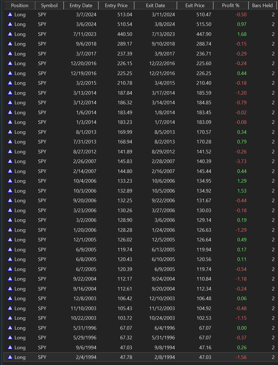Sort by the Symbol column header

[49, 6]
